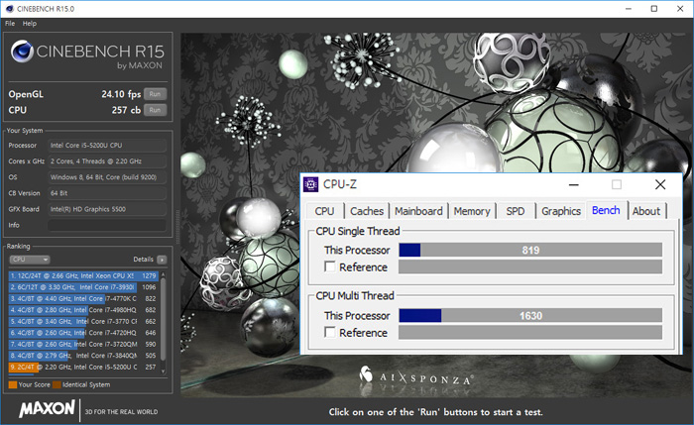Click the ranking scrollbar up arrow
This screenshot has width=694, height=425.
coord(164,274)
